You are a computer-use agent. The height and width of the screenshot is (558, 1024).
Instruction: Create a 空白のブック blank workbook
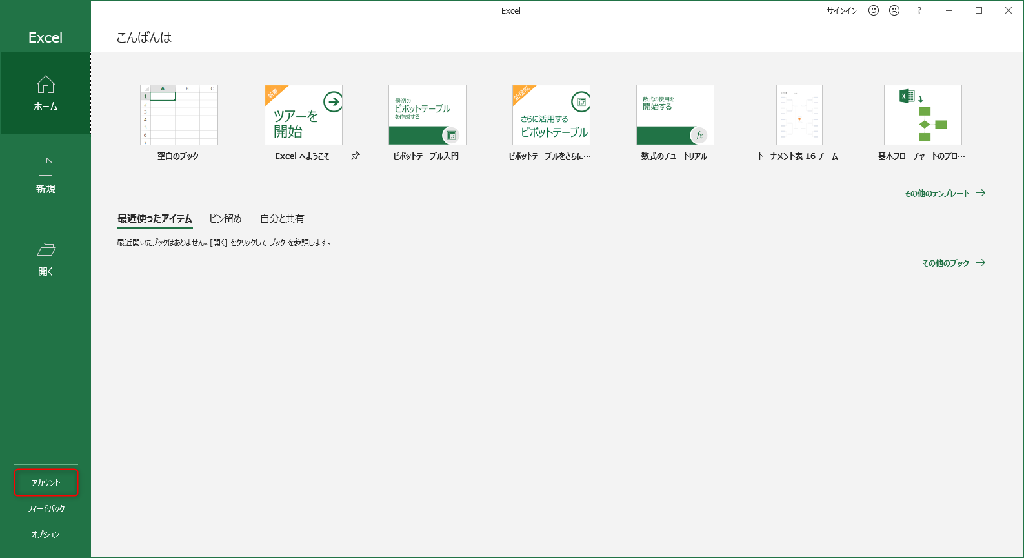coord(179,115)
